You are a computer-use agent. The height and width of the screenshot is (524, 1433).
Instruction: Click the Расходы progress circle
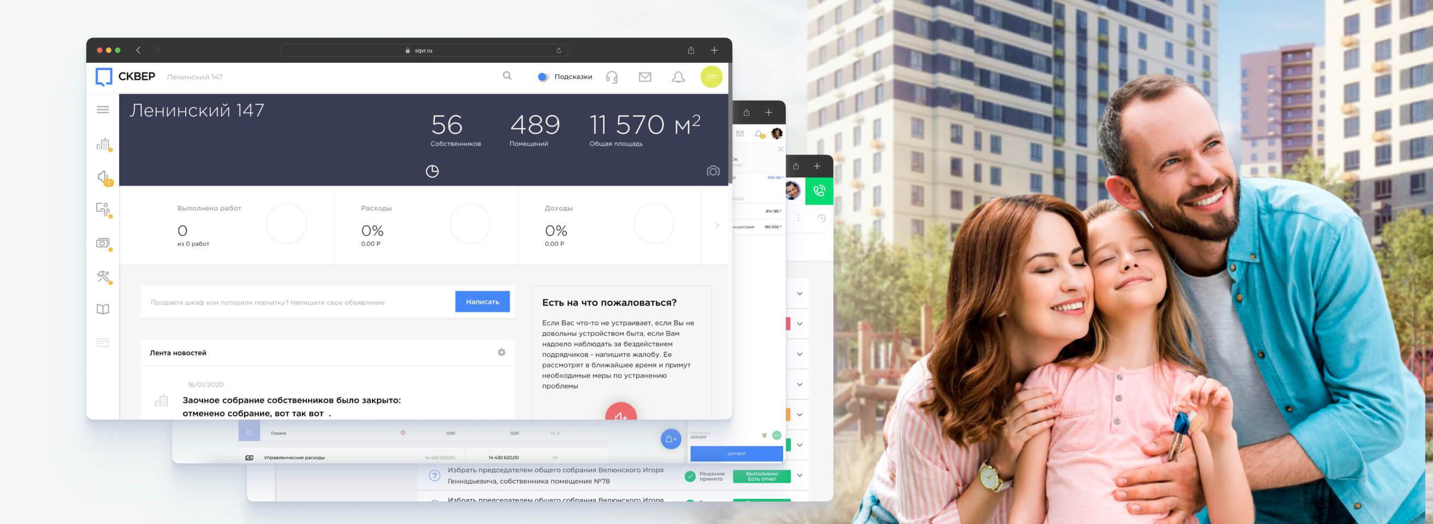coord(470,224)
